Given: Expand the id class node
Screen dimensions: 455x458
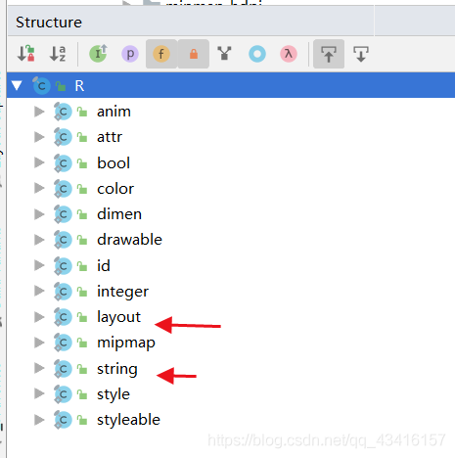Looking at the screenshot, I should pos(39,265).
